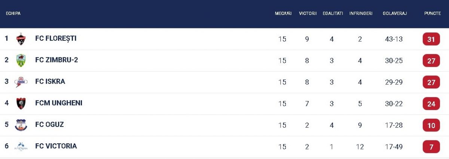Click the FC Zimbru-2 team crest
The width and height of the screenshot is (449, 159).
(21, 60)
